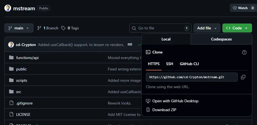Screen dimensions: 257x125
Task: Open the main branch dropdown
Action: (19, 28)
